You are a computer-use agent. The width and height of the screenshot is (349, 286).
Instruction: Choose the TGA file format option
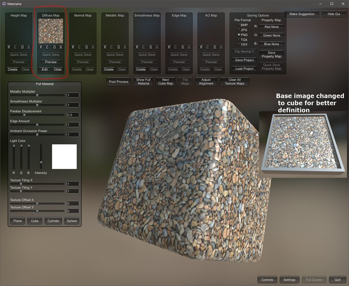[x=239, y=40]
